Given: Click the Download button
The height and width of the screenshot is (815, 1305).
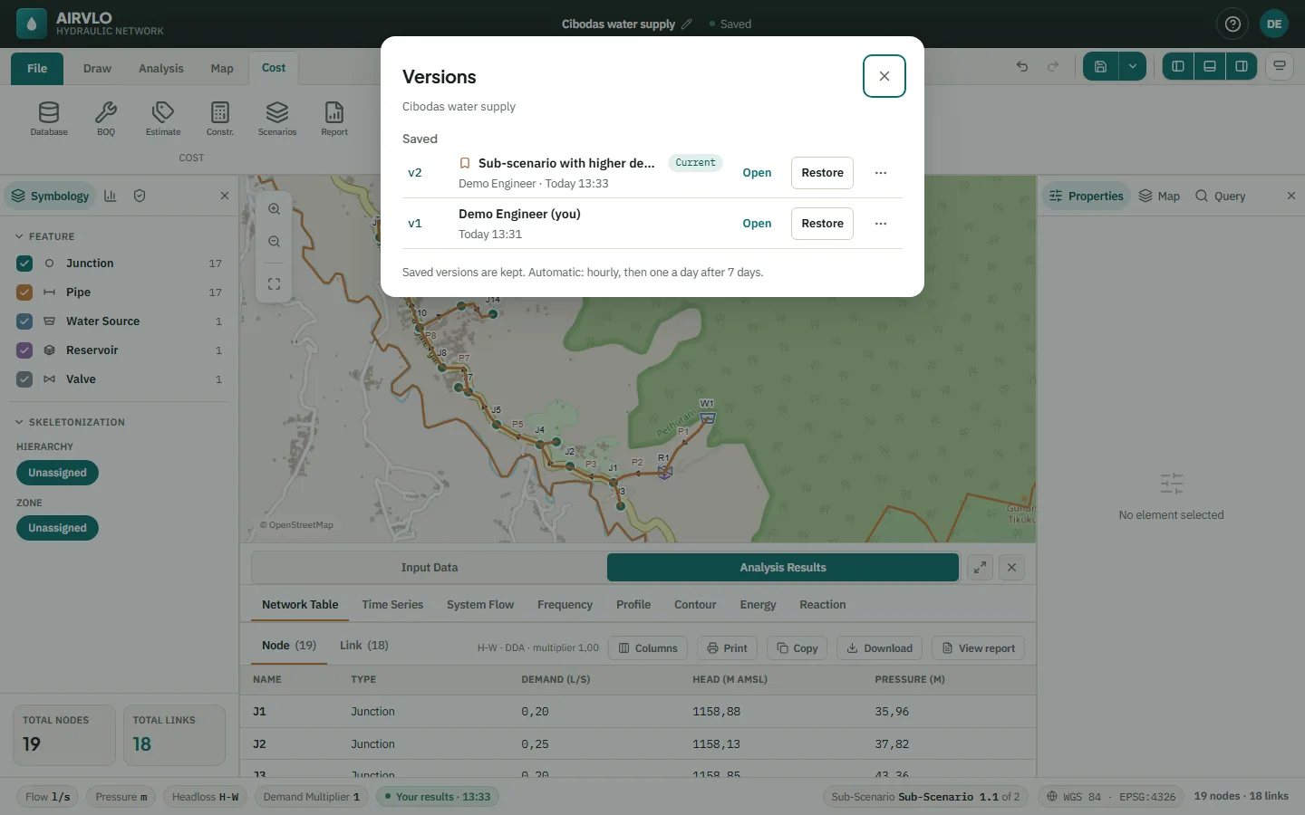Looking at the screenshot, I should [x=879, y=648].
